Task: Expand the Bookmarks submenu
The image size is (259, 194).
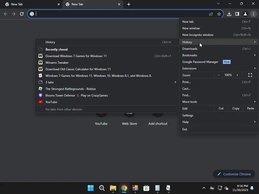Action: coord(219,55)
